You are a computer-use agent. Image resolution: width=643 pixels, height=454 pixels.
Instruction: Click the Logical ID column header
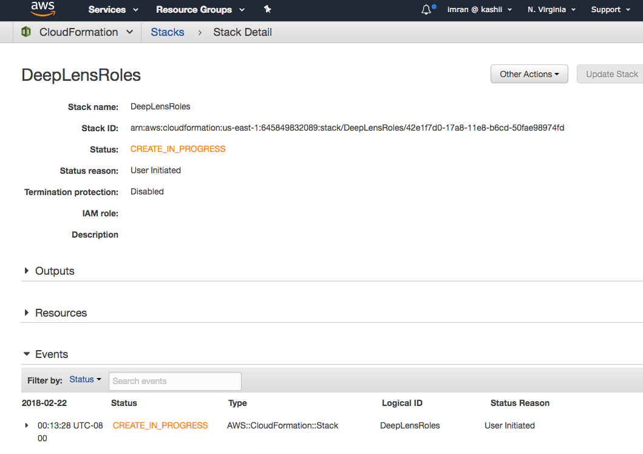point(402,403)
